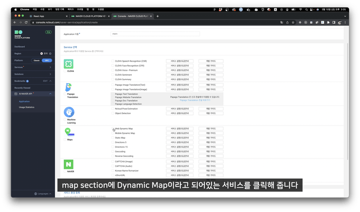Click the green NAVER logo icon
360x212 pixels.
68,164
